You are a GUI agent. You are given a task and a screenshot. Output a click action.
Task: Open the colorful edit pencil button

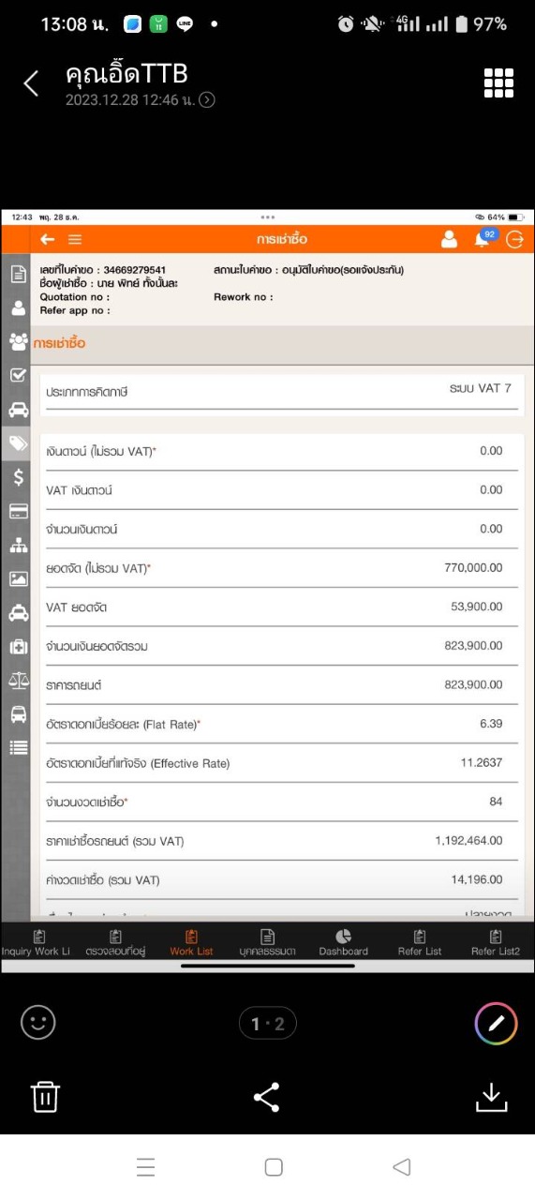[497, 1024]
